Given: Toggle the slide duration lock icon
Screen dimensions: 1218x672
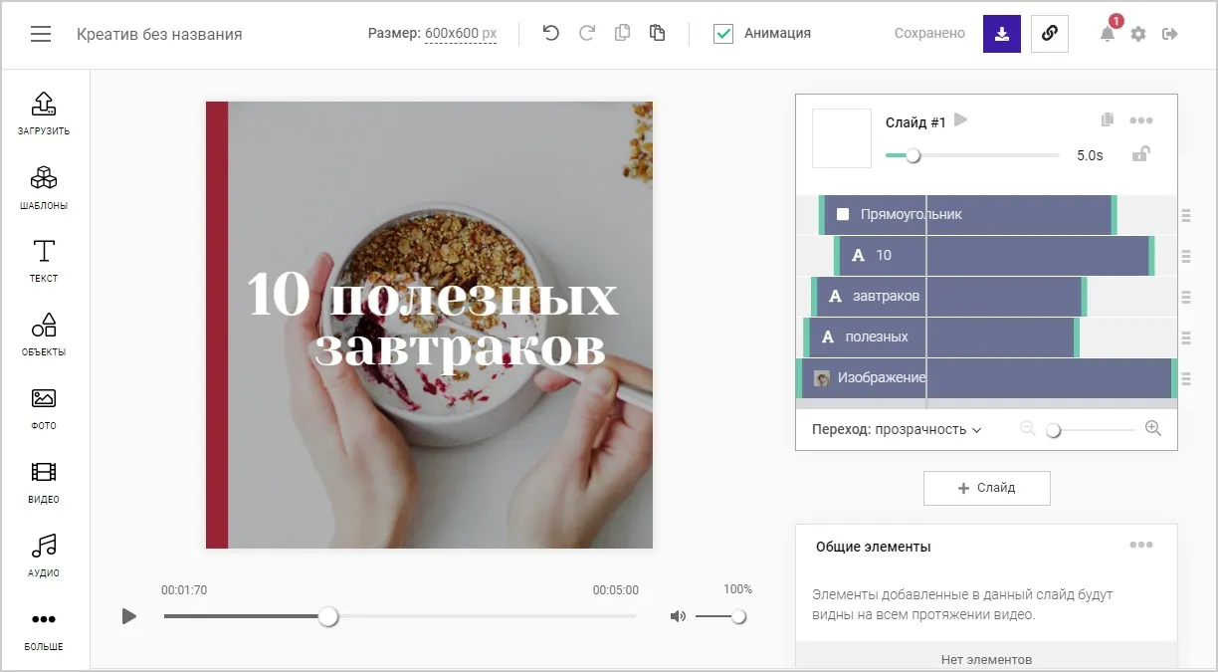Looking at the screenshot, I should point(1141,154).
